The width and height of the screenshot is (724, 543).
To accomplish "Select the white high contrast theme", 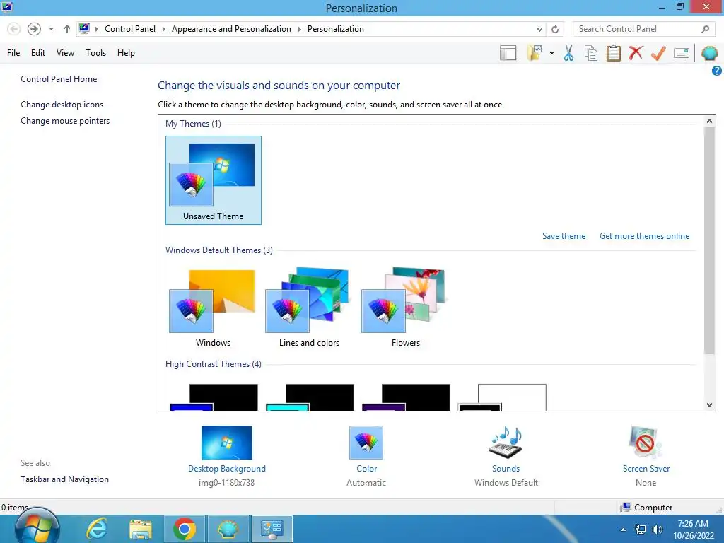I will (503, 397).
